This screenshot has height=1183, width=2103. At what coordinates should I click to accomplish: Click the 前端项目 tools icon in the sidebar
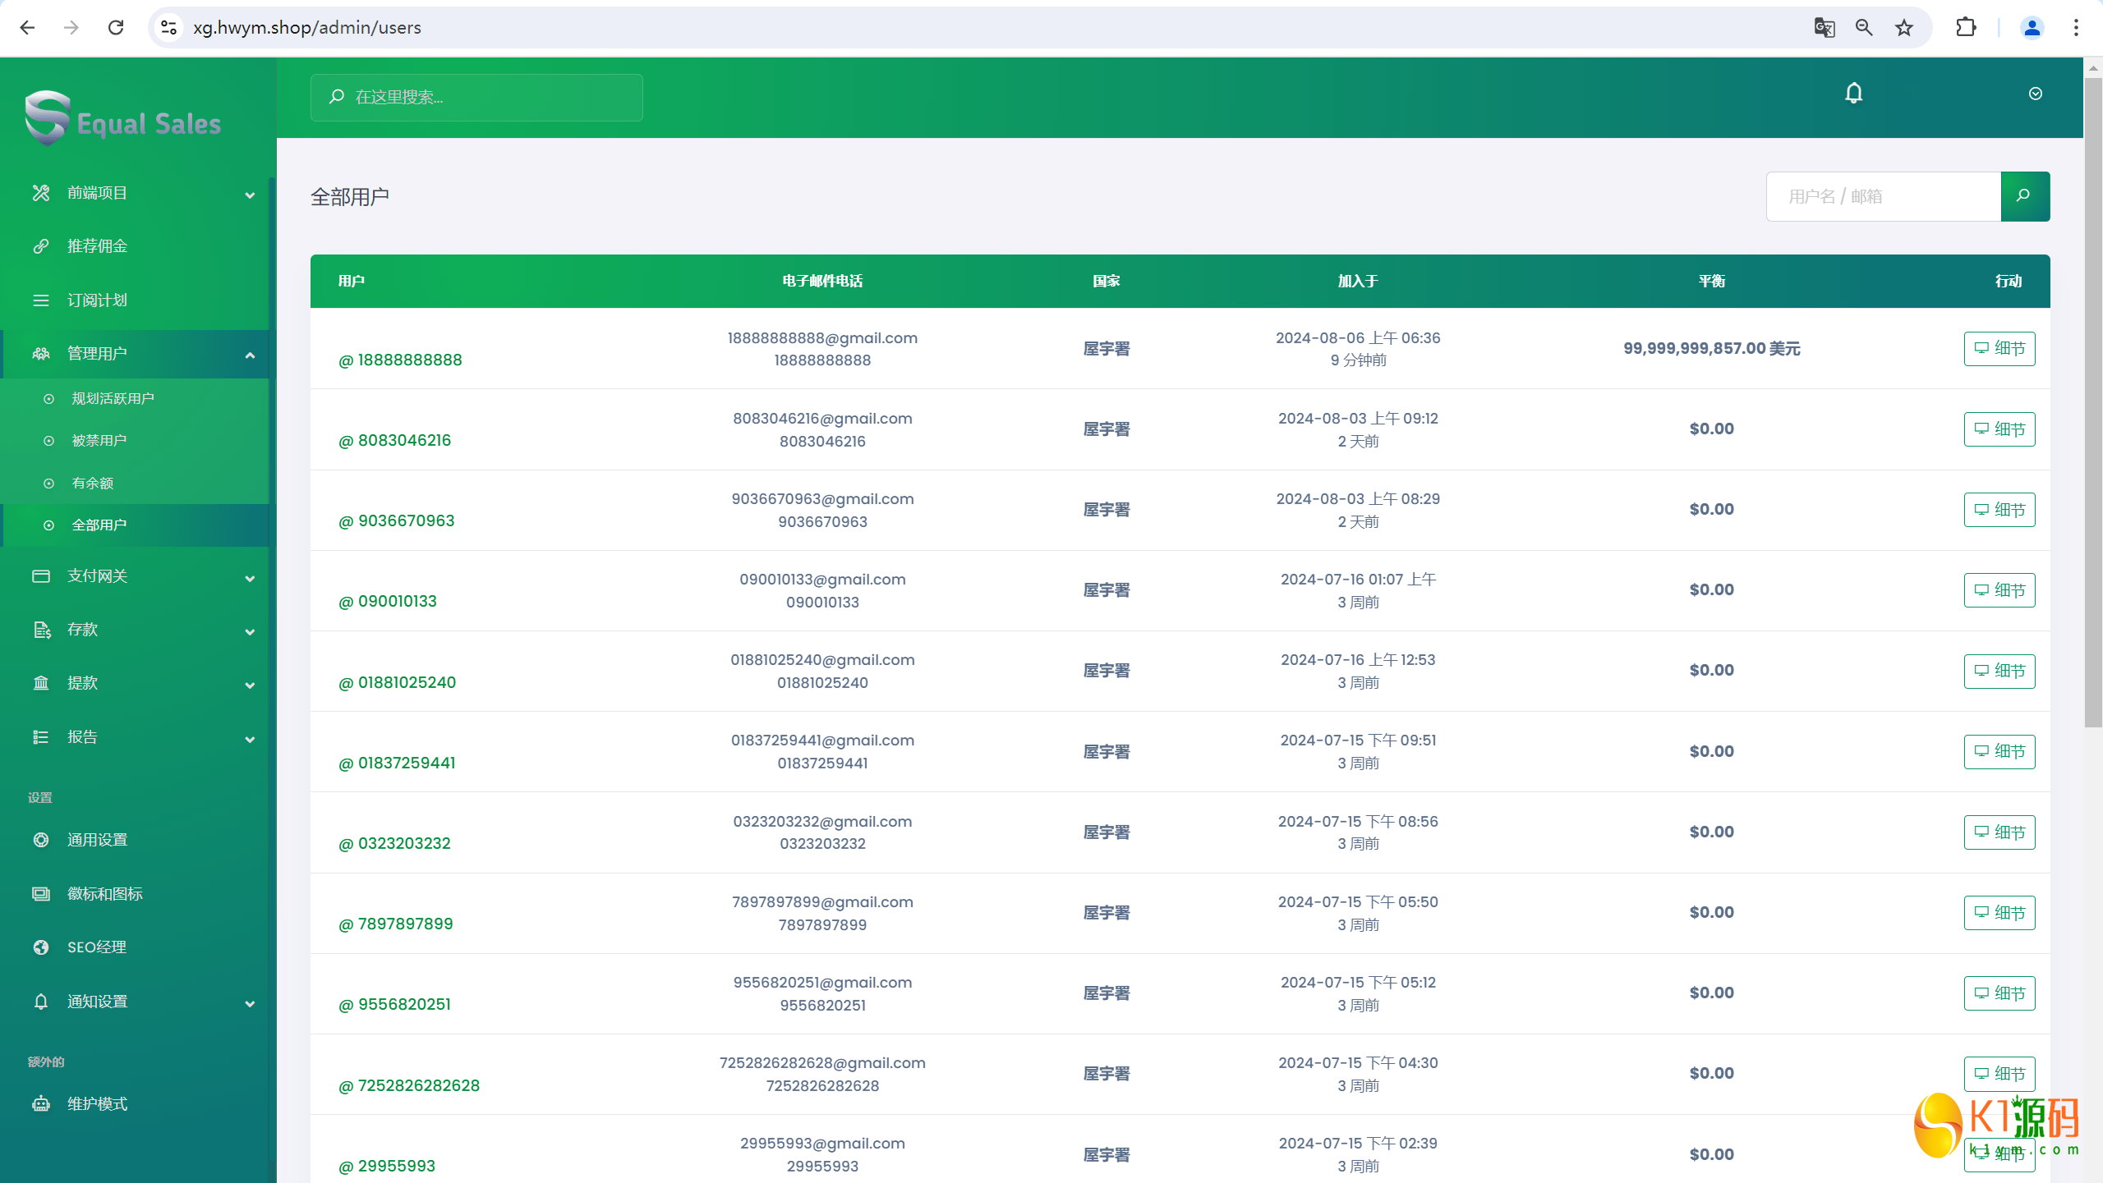pyautogui.click(x=41, y=193)
